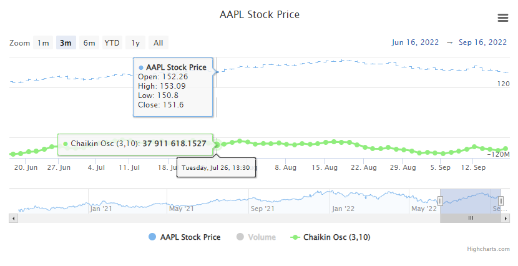The height and width of the screenshot is (266, 518).
Task: Click the navigator right handle
Action: point(501,200)
